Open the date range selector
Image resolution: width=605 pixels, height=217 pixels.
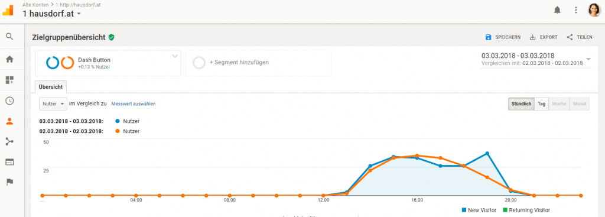(535, 59)
